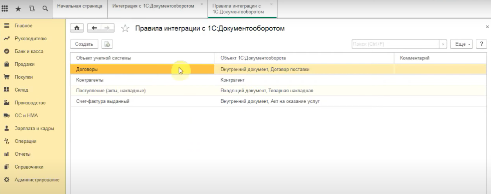The height and width of the screenshot is (194, 491).
Task: Click the Создать button
Action: click(84, 44)
